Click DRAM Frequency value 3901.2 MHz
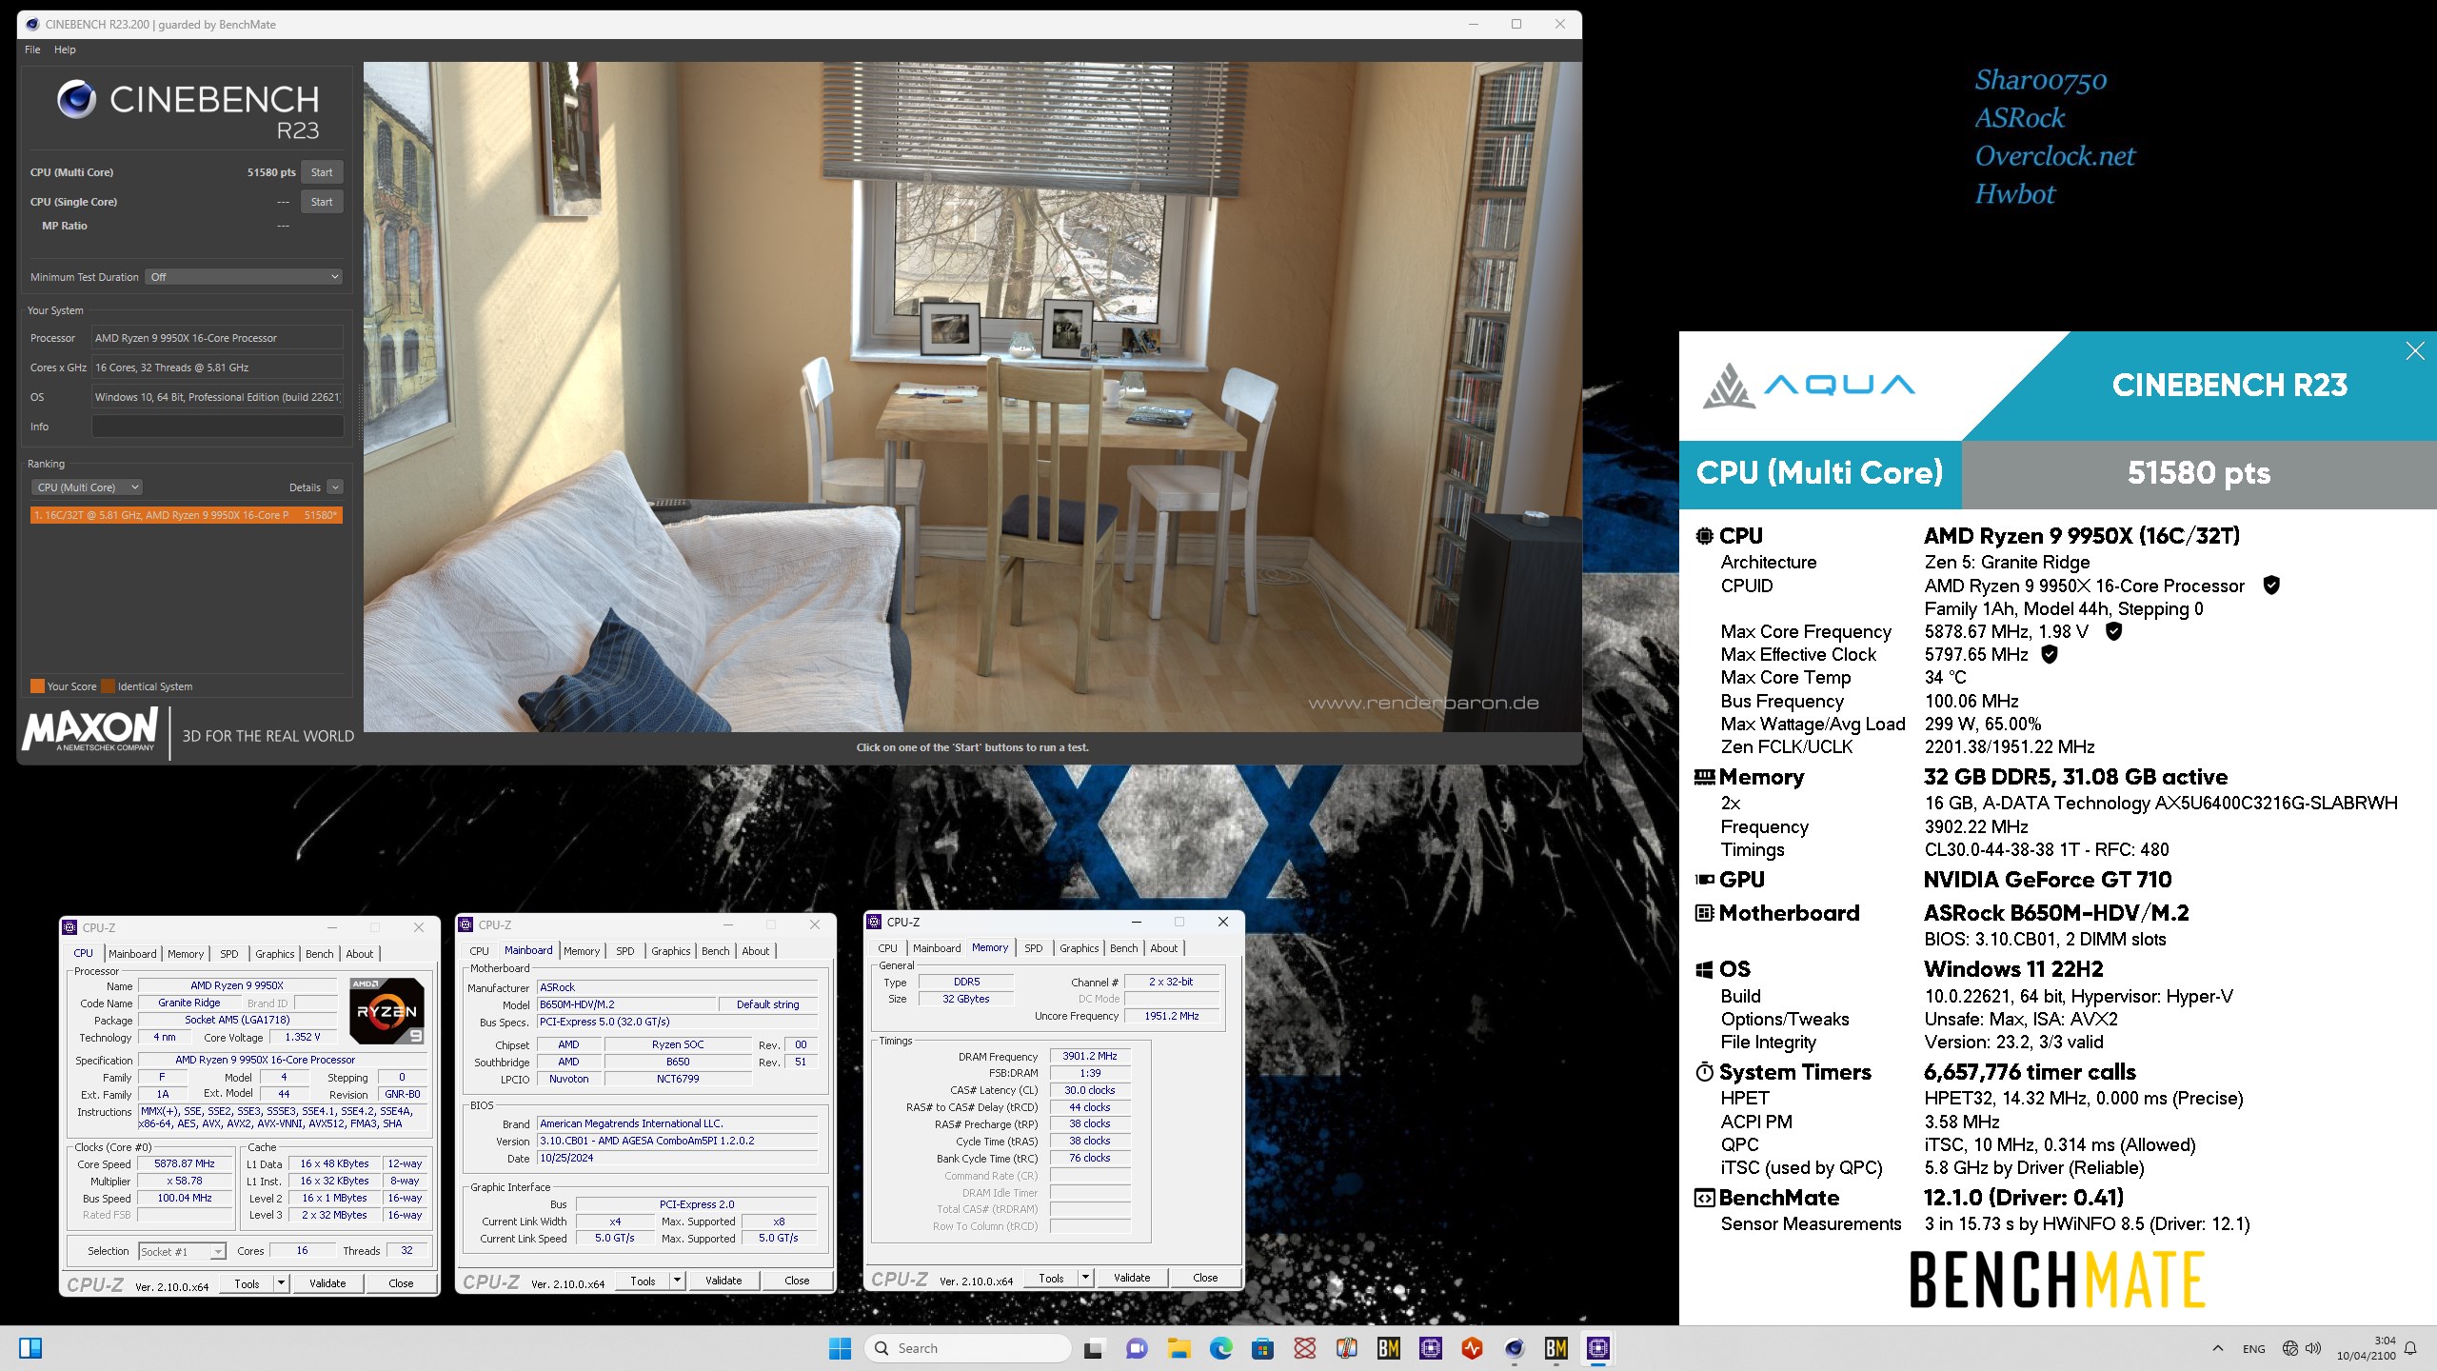This screenshot has height=1371, width=2437. click(x=1090, y=1056)
